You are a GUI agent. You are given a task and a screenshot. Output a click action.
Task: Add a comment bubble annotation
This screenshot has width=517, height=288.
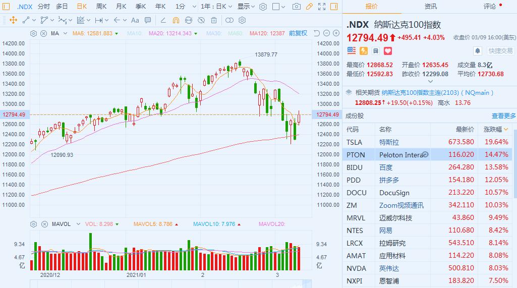click(148, 21)
